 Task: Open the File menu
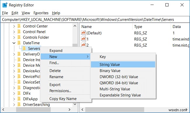pos(5,13)
